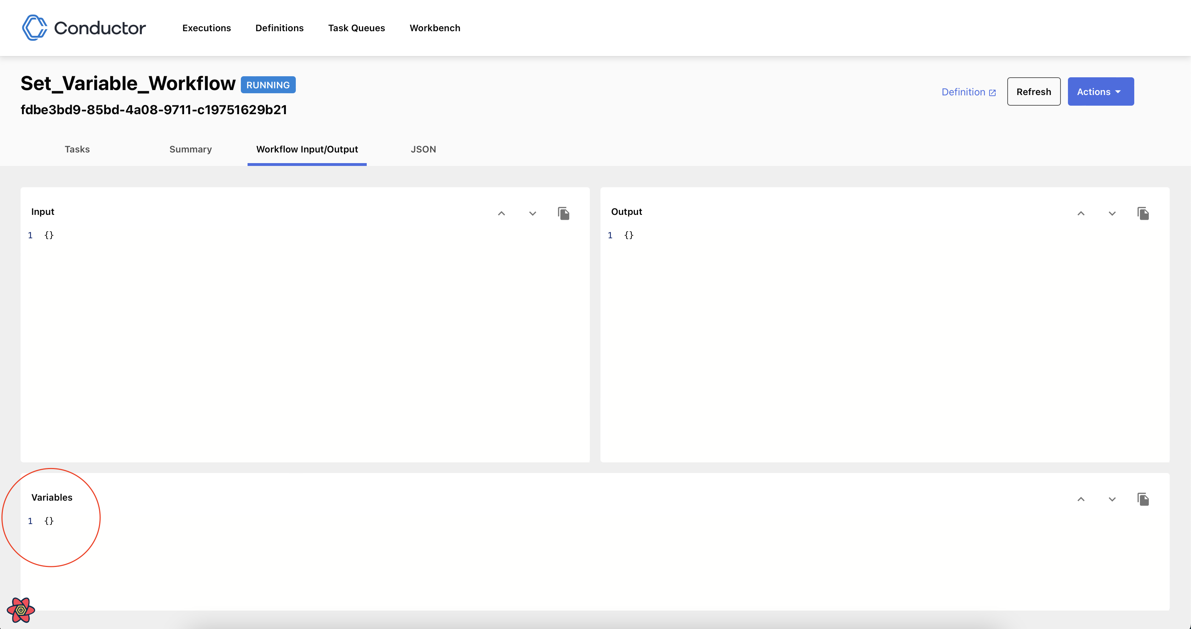Click the workflow ID fdbe3bd9-85bd-4a08-9711-c19751629b21
This screenshot has height=629, width=1191.
point(154,110)
